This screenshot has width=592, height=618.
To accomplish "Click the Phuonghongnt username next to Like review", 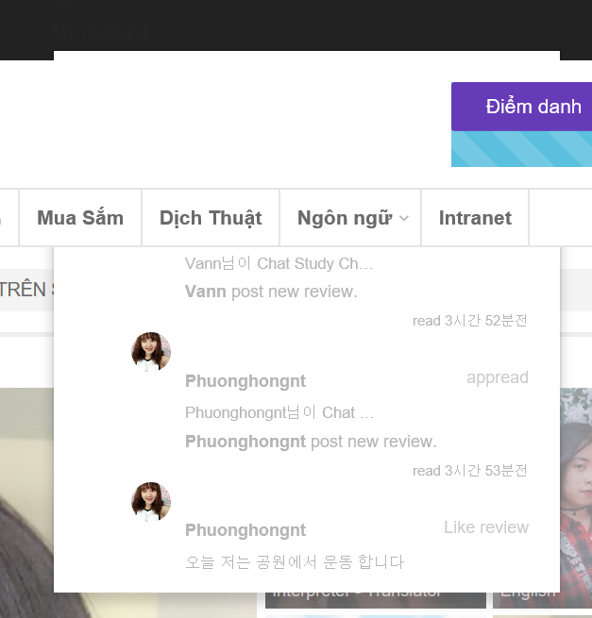I will click(245, 530).
